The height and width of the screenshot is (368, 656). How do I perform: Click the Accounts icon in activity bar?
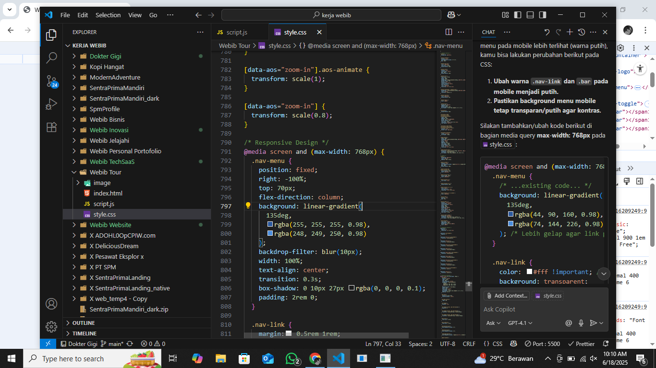[x=51, y=304]
